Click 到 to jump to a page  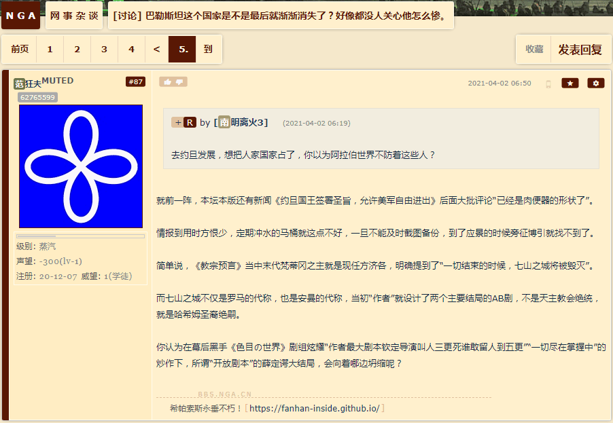(x=208, y=49)
